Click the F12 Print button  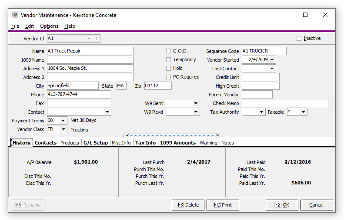223,205
